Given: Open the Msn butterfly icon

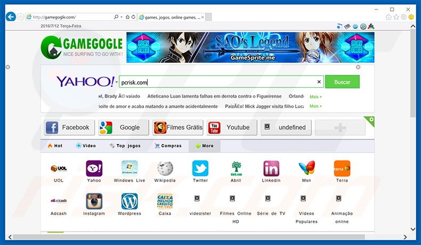Looking at the screenshot, I should 306,168.
